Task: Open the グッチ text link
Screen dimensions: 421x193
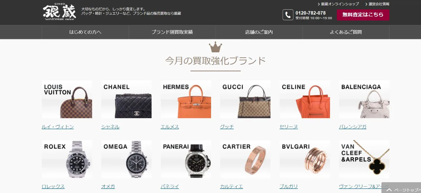Action: pyautogui.click(x=227, y=127)
